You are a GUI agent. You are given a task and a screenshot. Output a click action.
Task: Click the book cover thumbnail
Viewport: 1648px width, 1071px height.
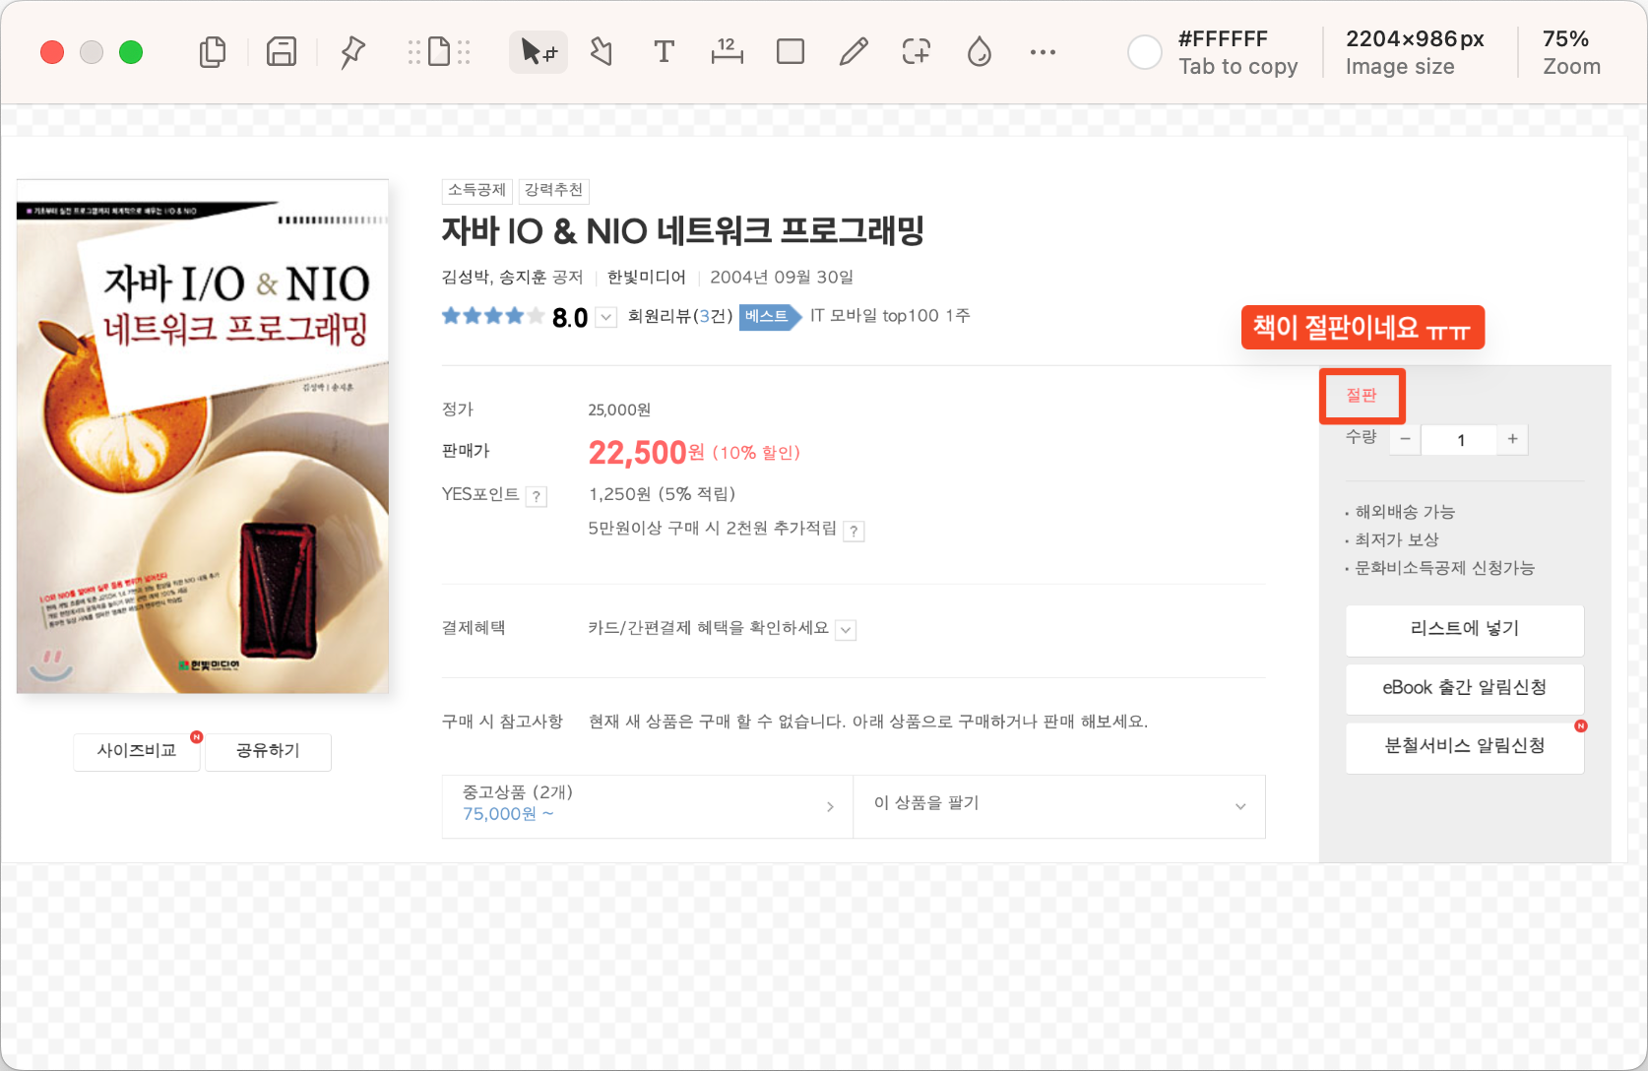[x=203, y=436]
